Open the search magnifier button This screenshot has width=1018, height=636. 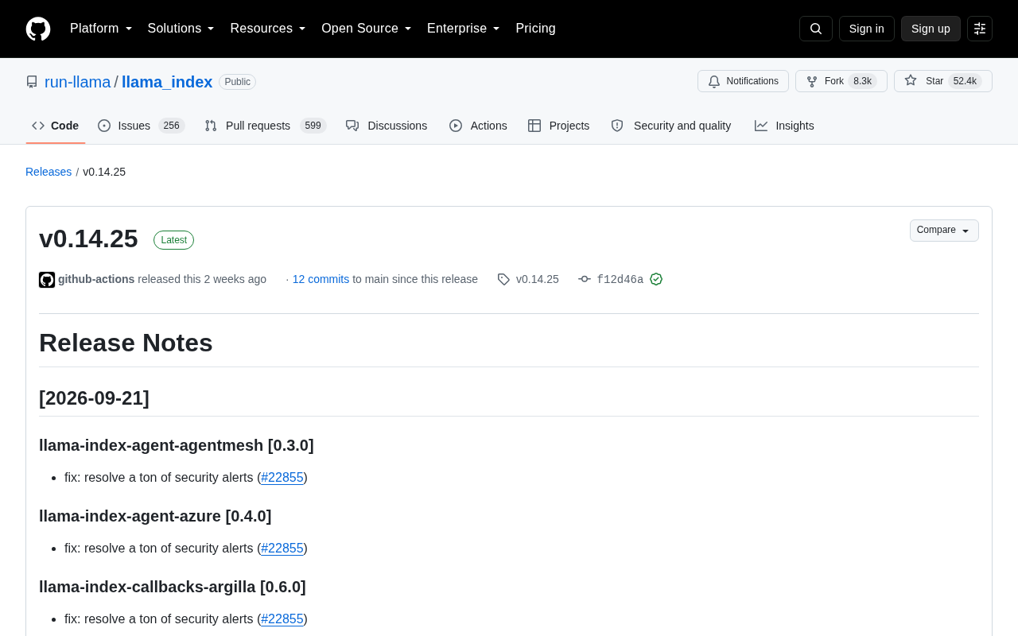pos(816,29)
